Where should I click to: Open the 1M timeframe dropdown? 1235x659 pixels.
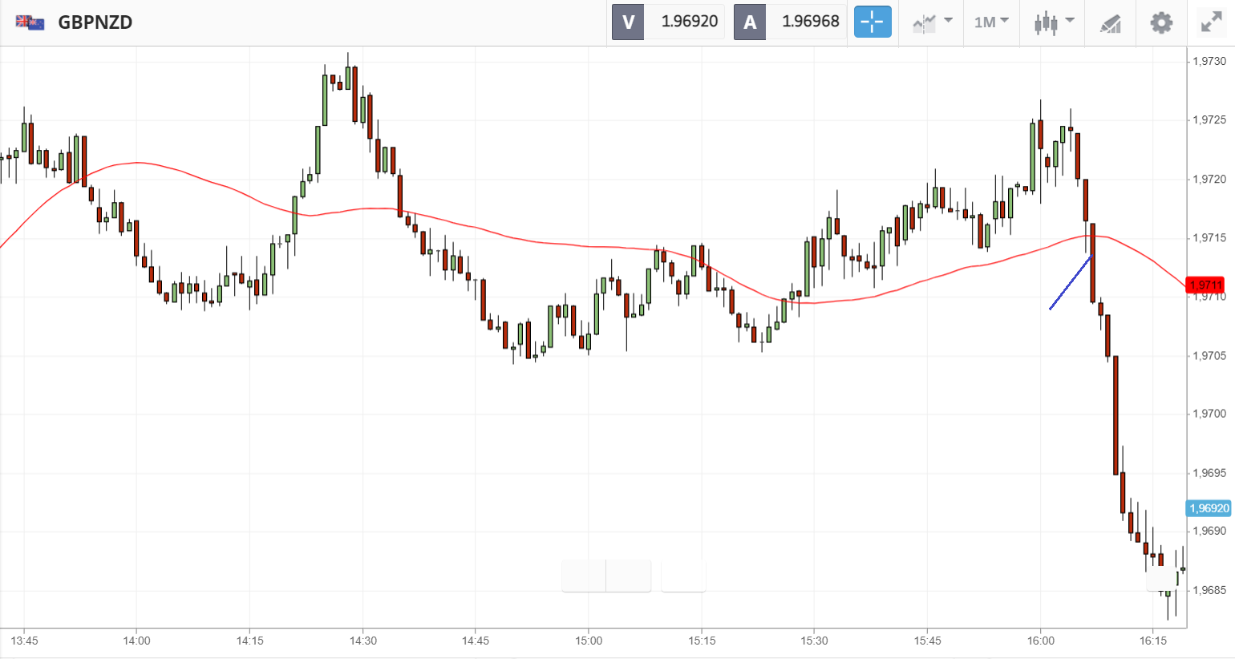pyautogui.click(x=991, y=22)
